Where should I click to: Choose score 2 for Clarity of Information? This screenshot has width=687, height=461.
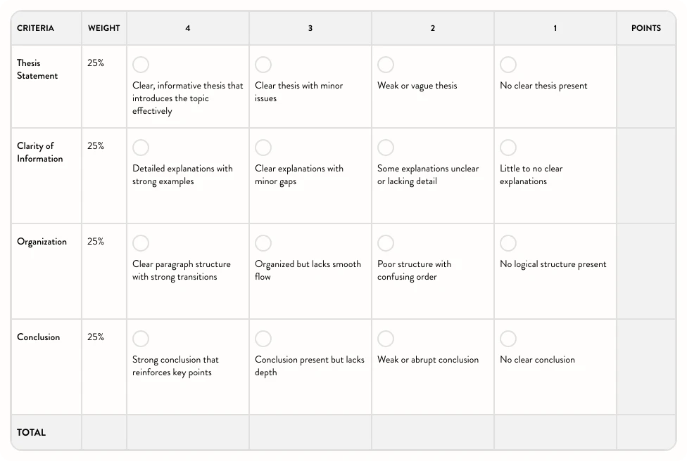pos(386,148)
